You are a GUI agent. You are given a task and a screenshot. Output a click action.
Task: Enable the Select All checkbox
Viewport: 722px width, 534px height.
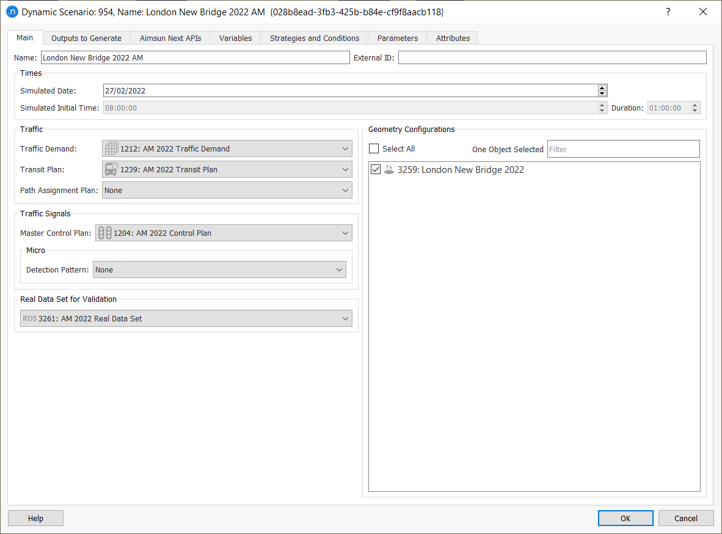point(373,148)
